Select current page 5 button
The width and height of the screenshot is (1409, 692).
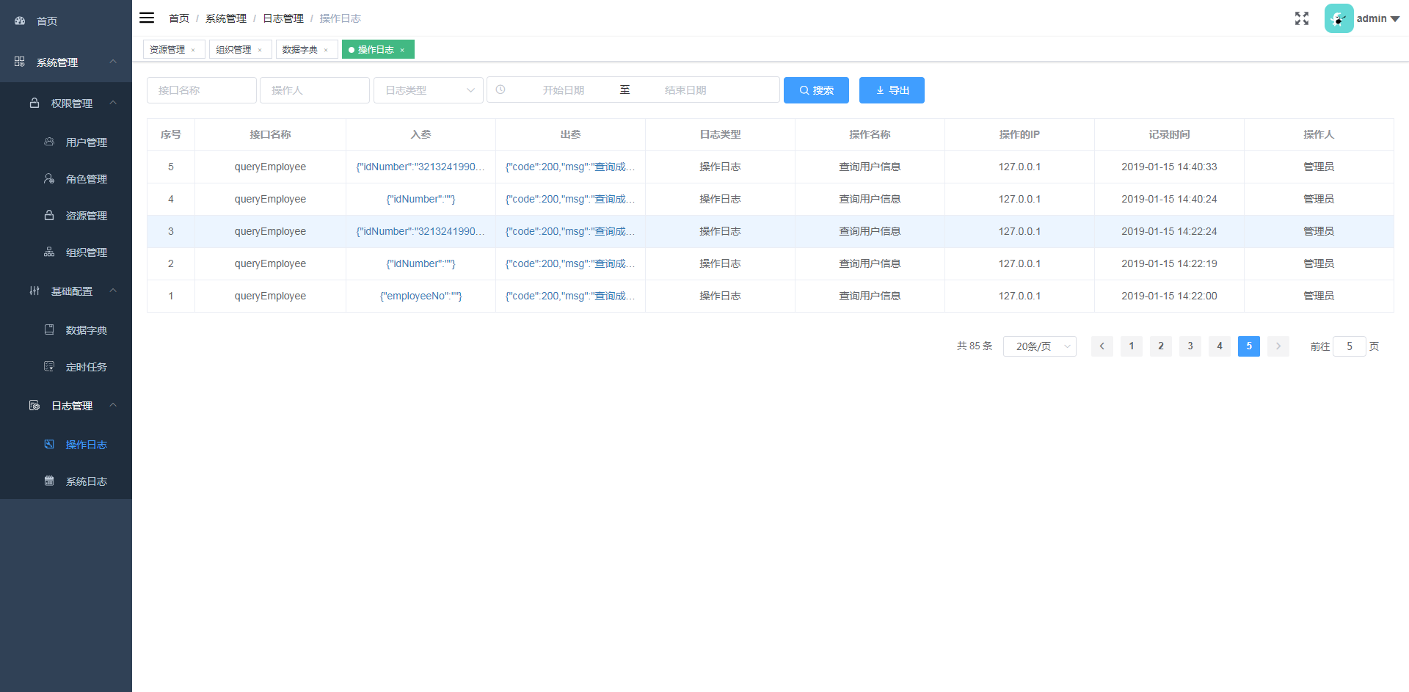(1249, 346)
